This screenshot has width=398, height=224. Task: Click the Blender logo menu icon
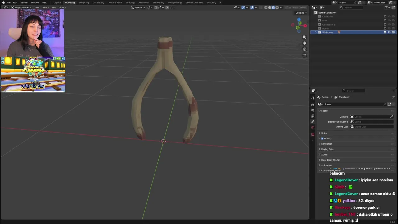3,2
